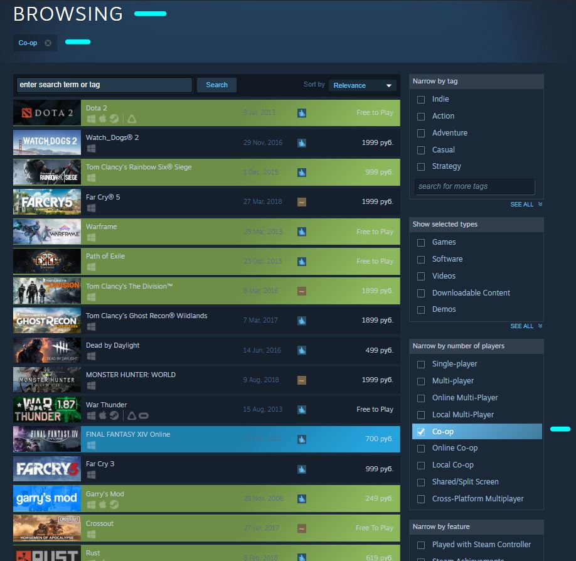The height and width of the screenshot is (561, 576).
Task: Remove the Co-op filter tag
Action: tap(48, 43)
